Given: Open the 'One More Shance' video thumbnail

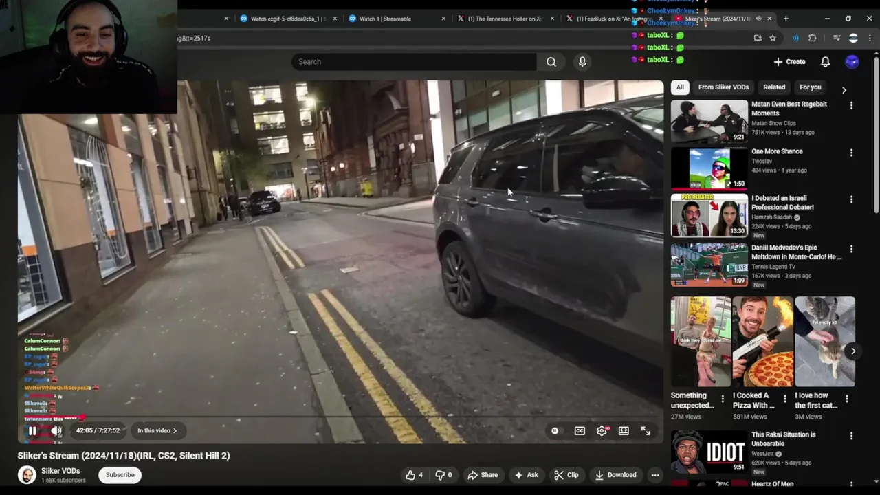Looking at the screenshot, I should [709, 168].
